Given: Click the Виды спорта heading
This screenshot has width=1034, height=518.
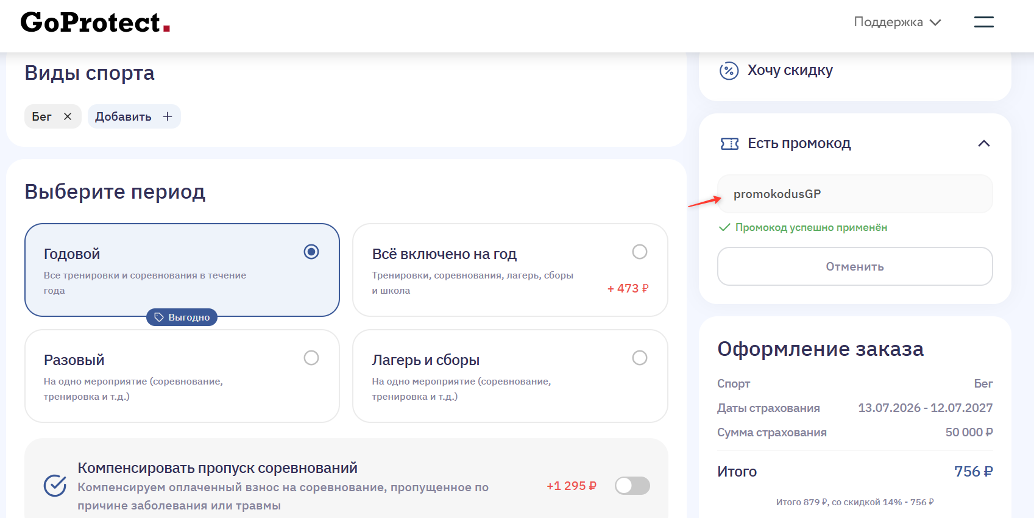Looking at the screenshot, I should [x=90, y=73].
